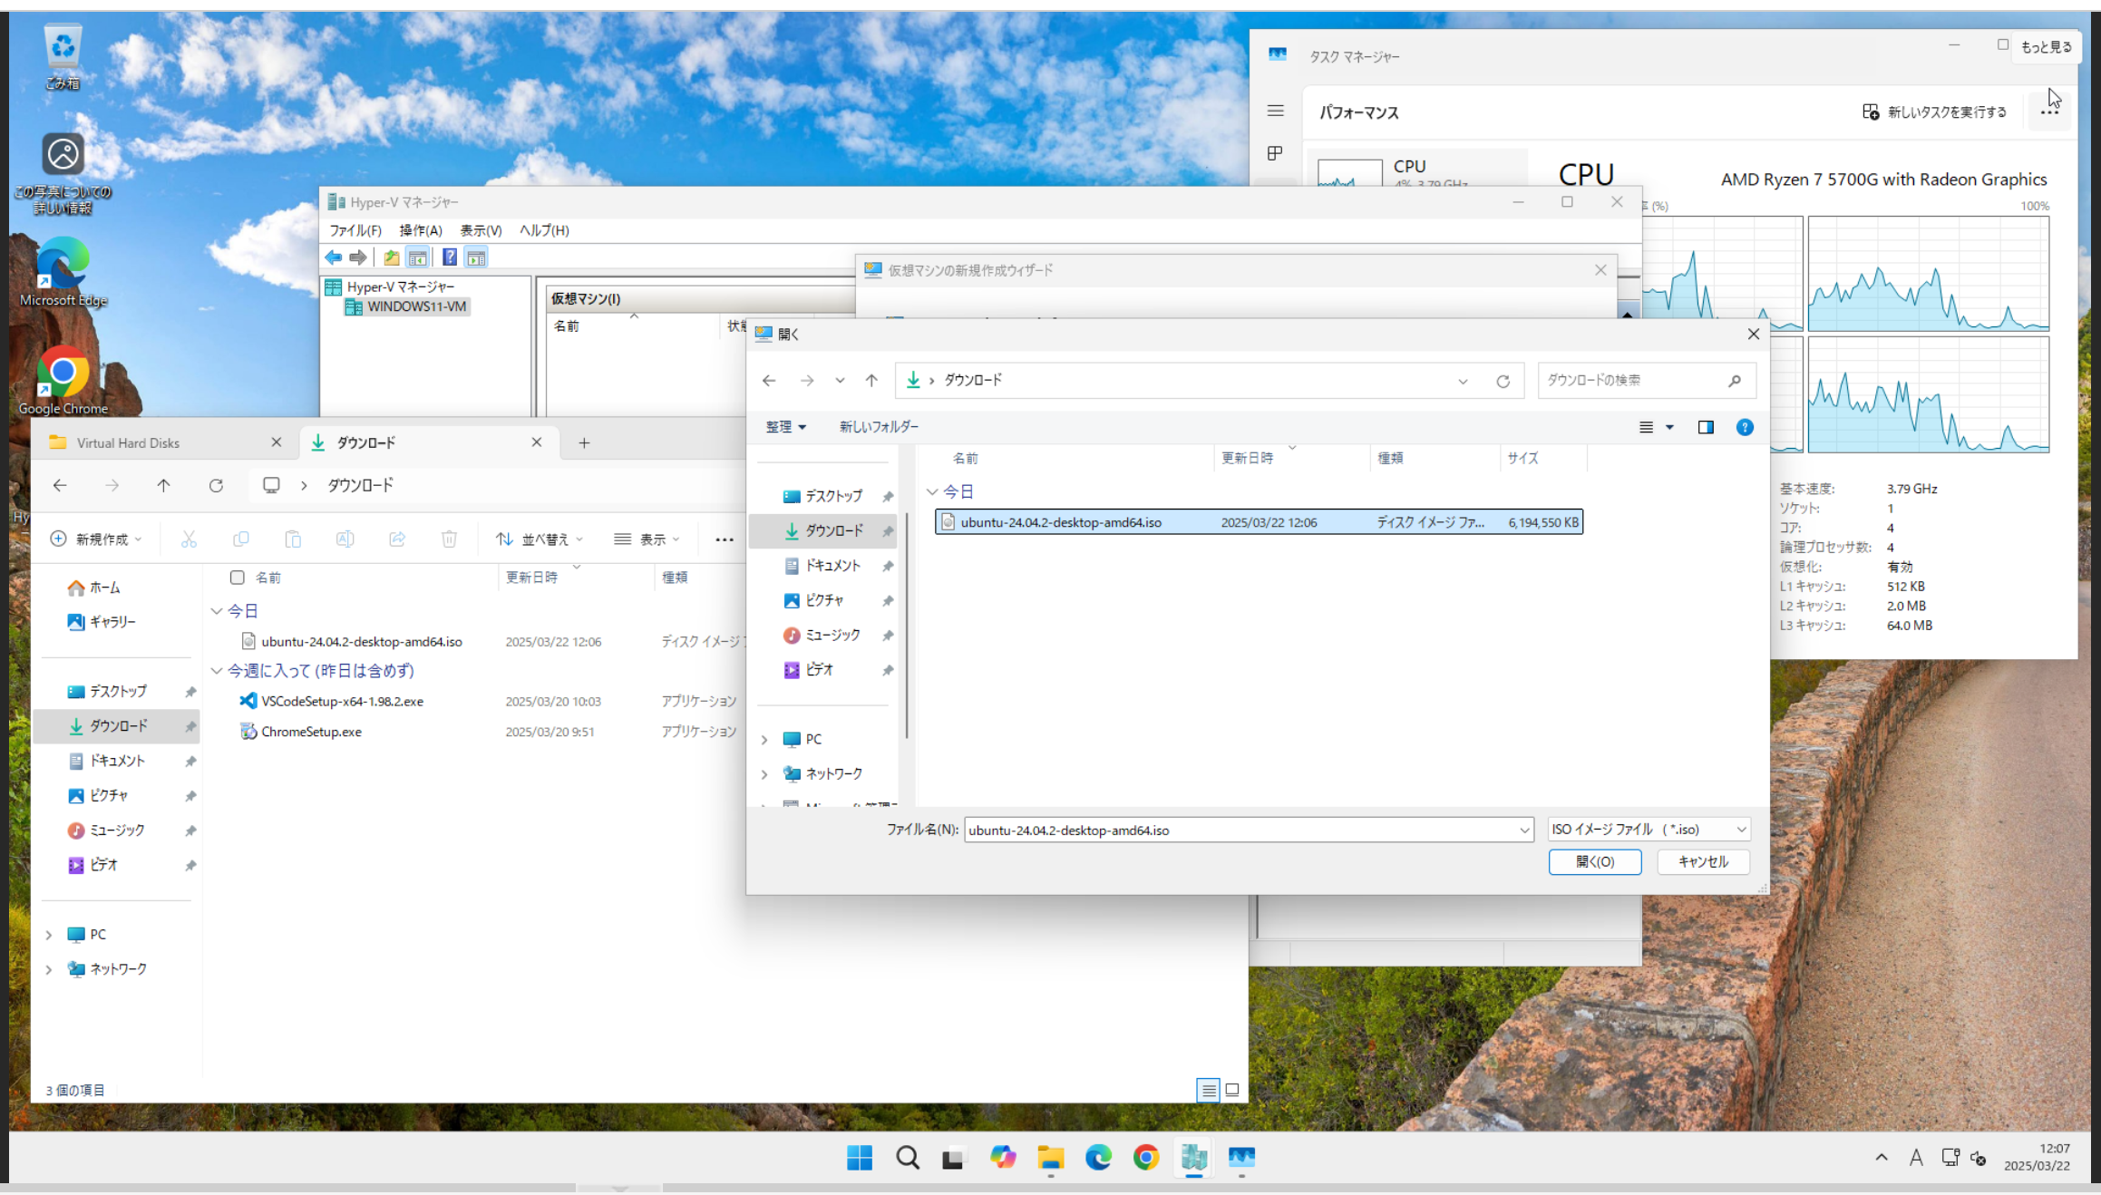Check the select-all checkbox beside 名前 column
2101x1195 pixels.
[x=238, y=578]
